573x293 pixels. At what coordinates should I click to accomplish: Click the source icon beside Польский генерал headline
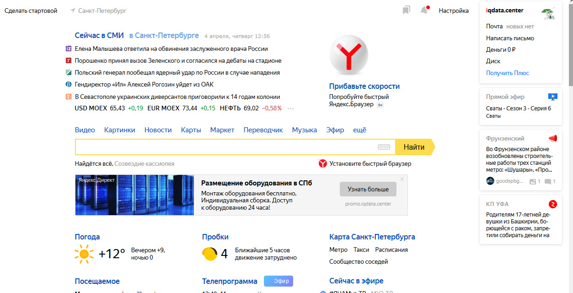coord(69,72)
